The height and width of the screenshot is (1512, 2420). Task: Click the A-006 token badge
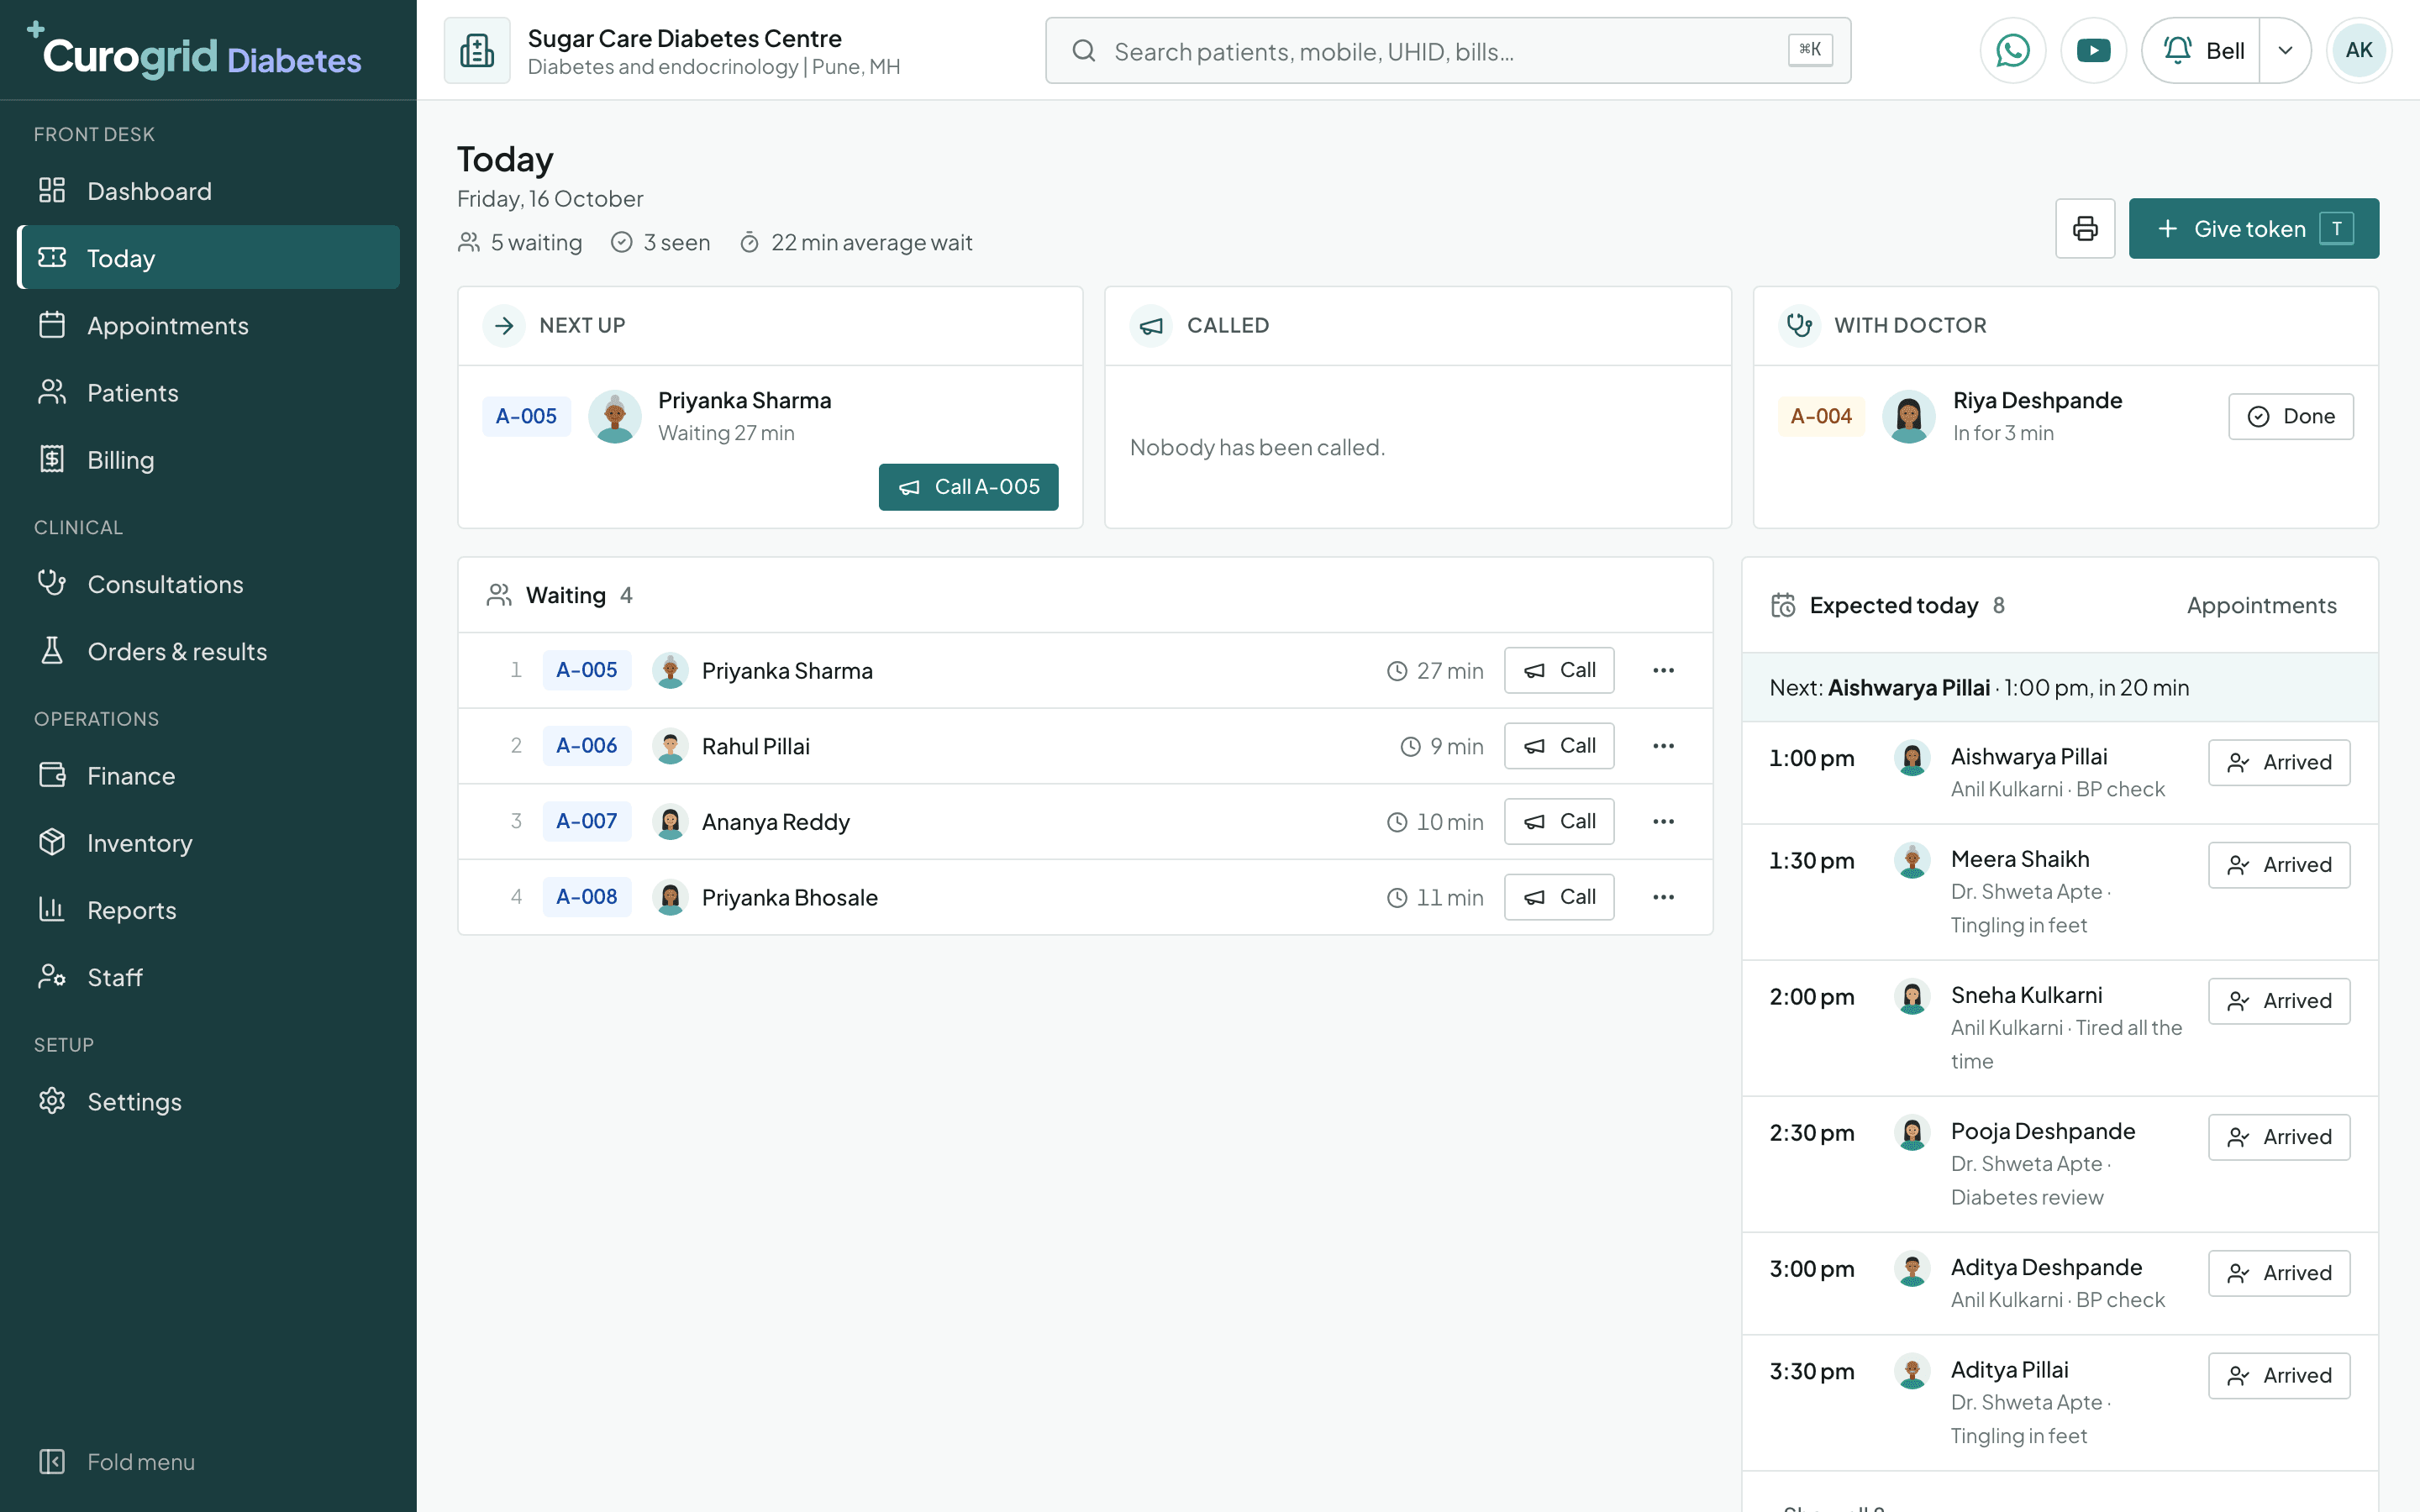586,746
